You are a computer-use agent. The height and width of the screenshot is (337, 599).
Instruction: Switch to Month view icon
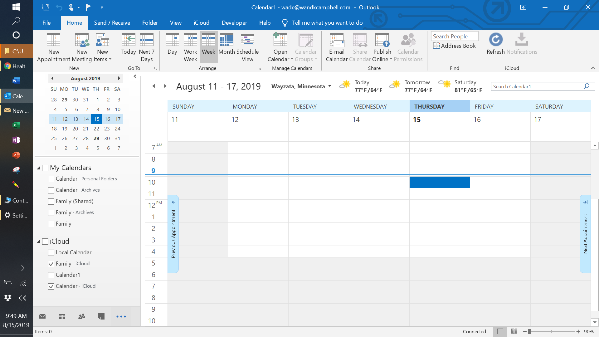click(x=226, y=40)
